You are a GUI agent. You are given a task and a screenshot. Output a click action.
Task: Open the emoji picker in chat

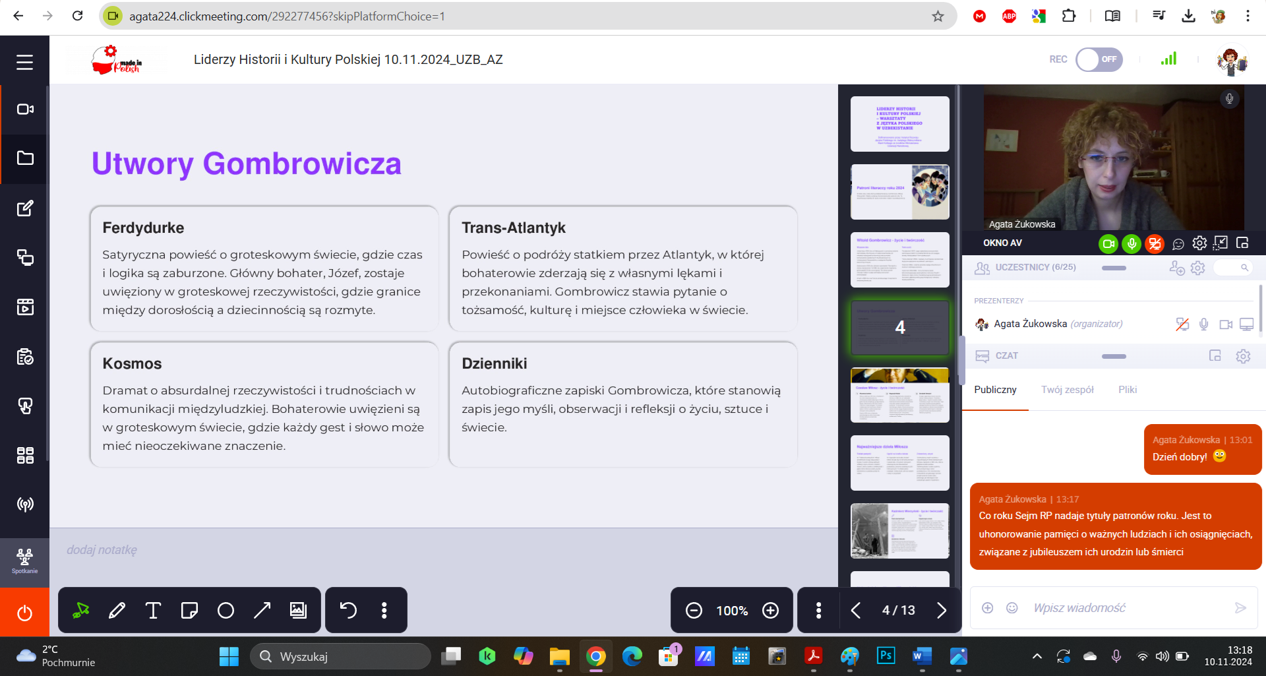pyautogui.click(x=1011, y=608)
